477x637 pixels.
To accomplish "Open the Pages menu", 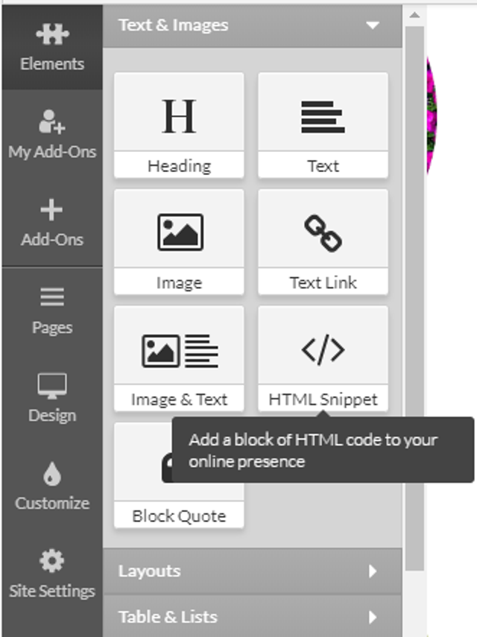I will tap(52, 311).
